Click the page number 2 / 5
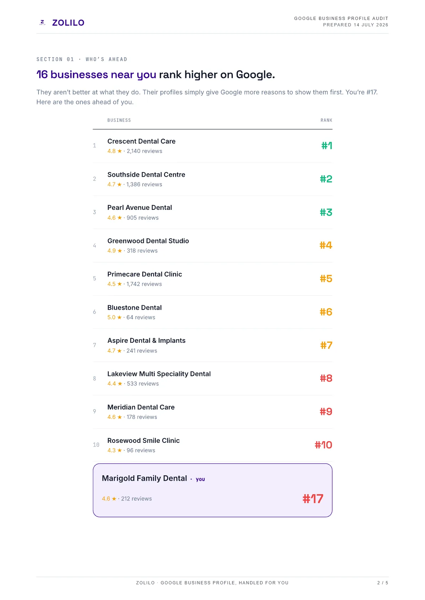The image size is (425, 600). point(383,583)
